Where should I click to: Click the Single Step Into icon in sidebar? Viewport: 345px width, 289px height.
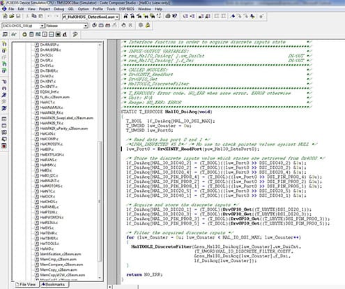pyautogui.click(x=4, y=44)
